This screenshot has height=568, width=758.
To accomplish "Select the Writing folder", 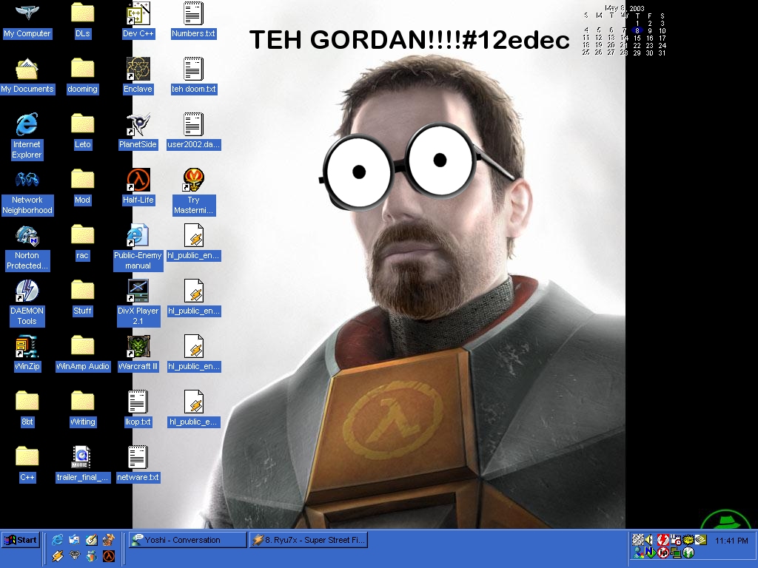I will click(x=82, y=409).
